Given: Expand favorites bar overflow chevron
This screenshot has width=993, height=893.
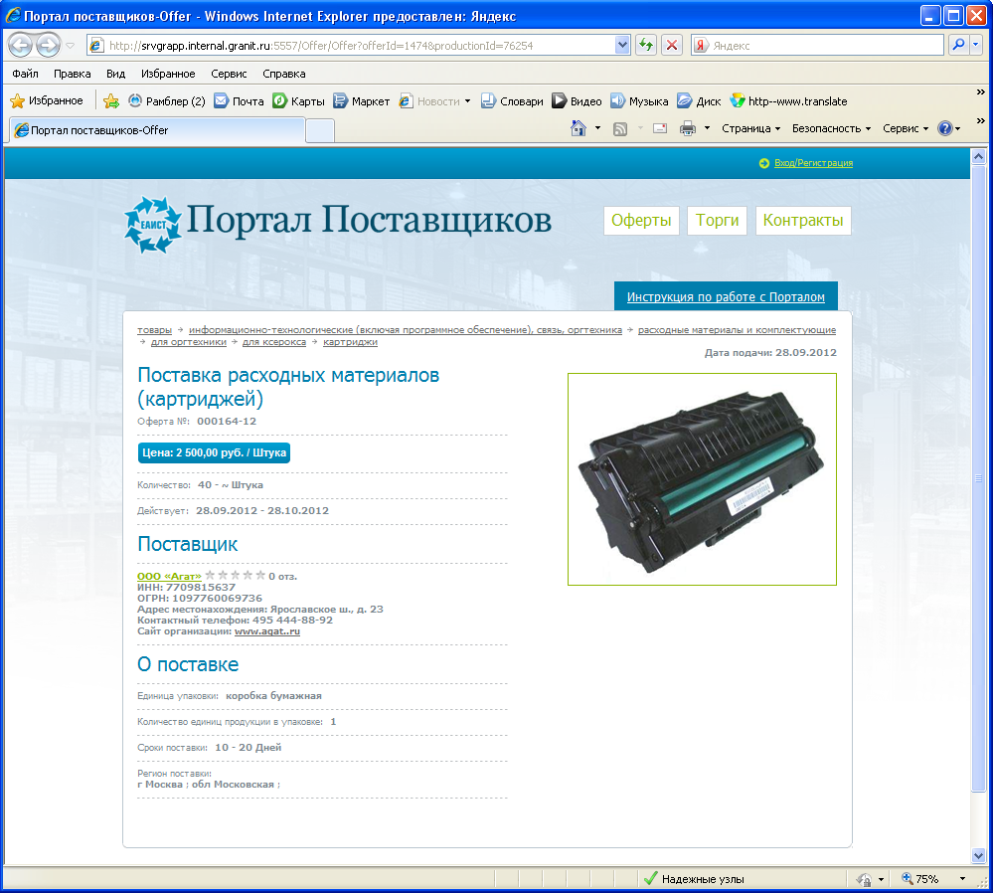Looking at the screenshot, I should (x=980, y=92).
